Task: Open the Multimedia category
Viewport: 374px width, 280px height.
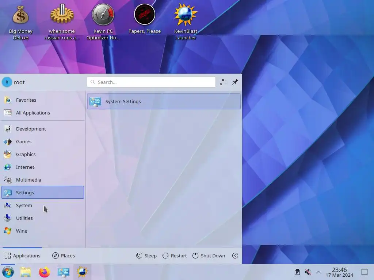Action: tap(43, 180)
